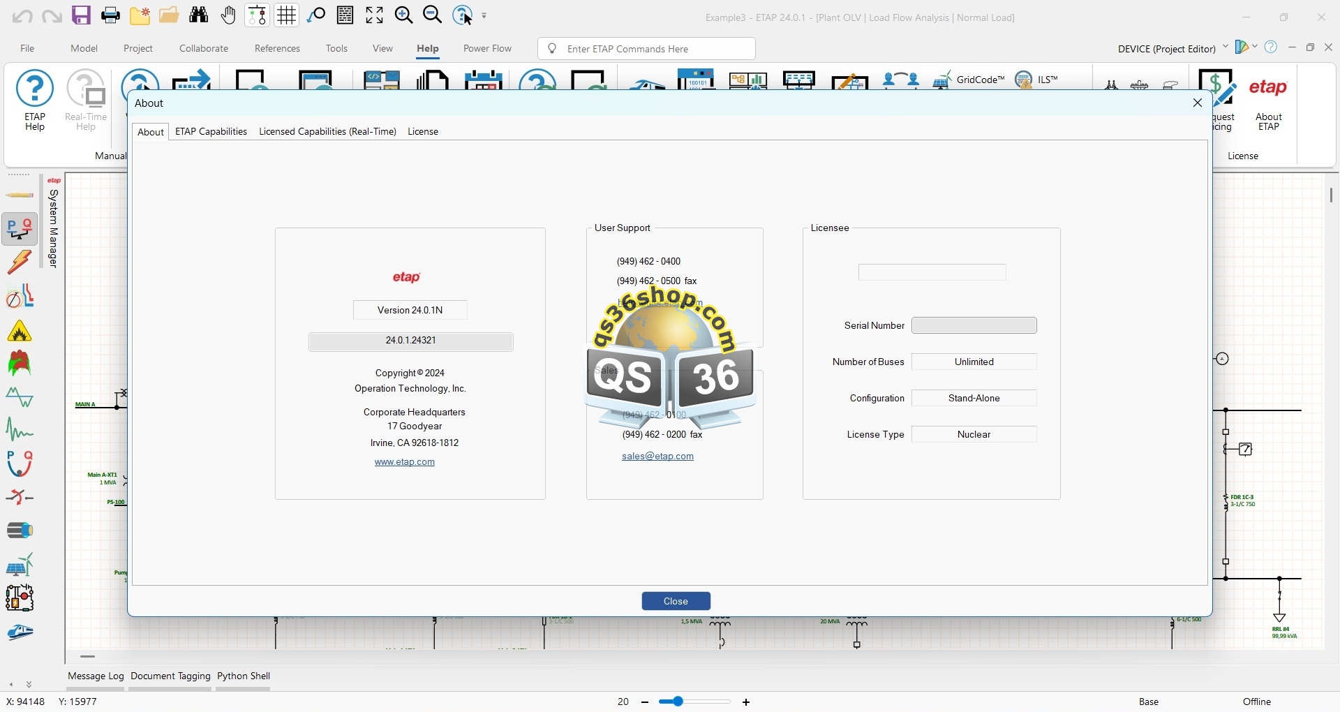
Task: Save the project with the floppy disk icon
Action: point(82,15)
